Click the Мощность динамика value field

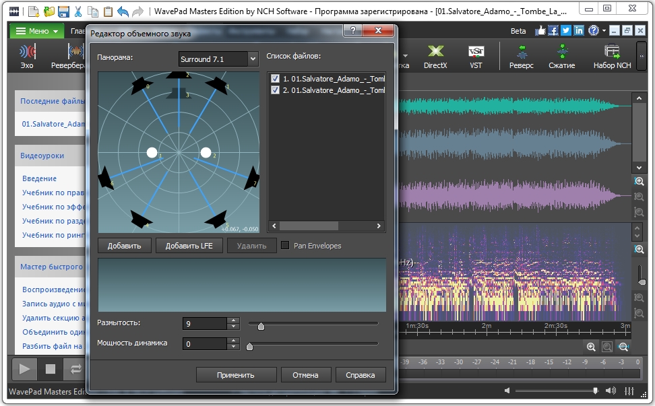[205, 343]
